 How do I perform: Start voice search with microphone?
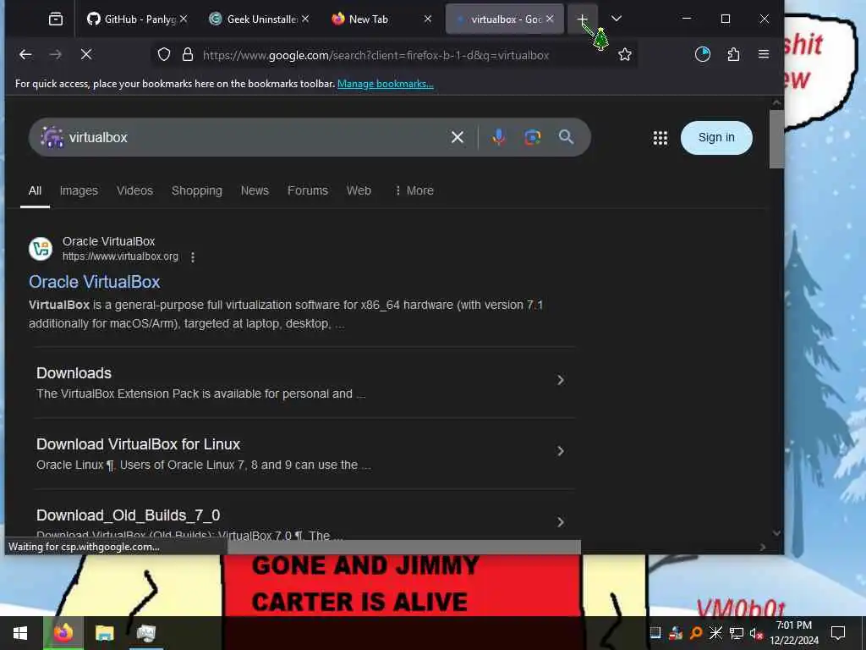click(x=499, y=137)
